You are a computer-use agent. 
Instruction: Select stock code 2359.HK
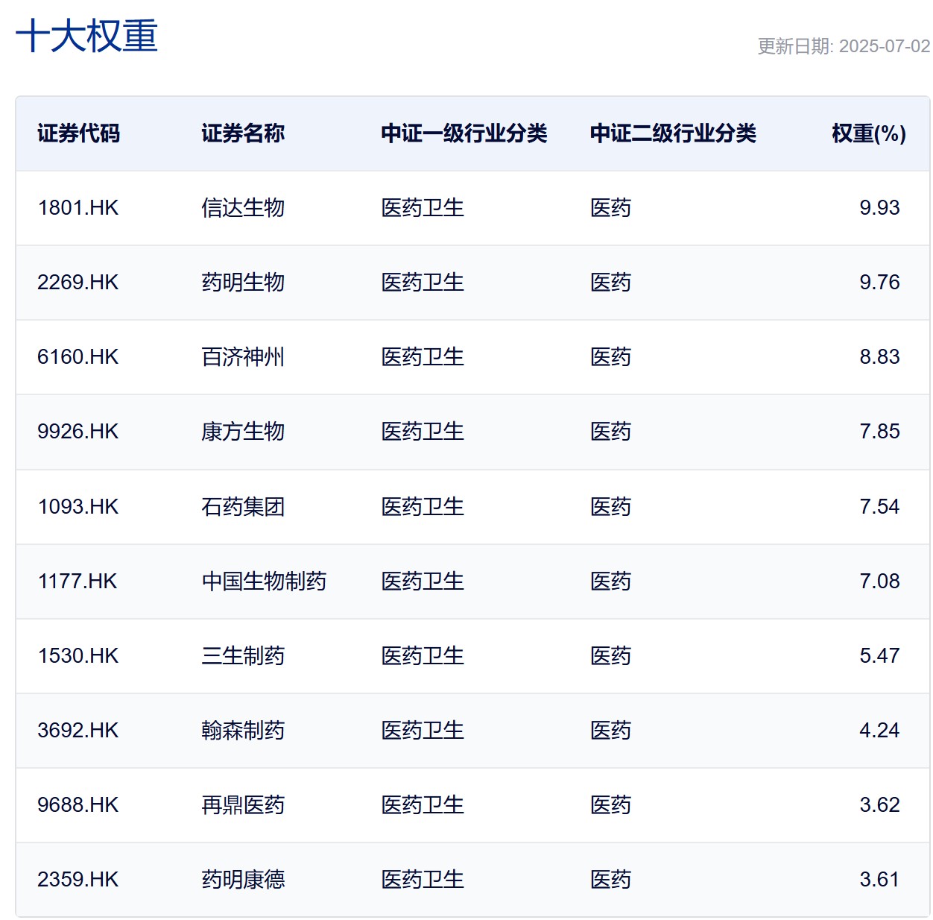78,879
